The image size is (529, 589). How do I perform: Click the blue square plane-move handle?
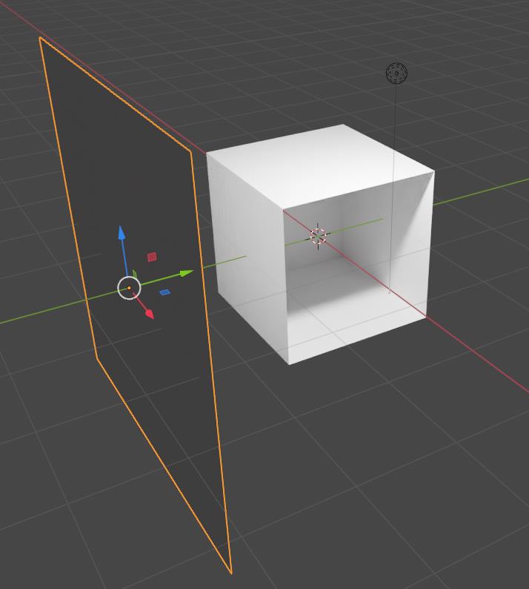(164, 292)
